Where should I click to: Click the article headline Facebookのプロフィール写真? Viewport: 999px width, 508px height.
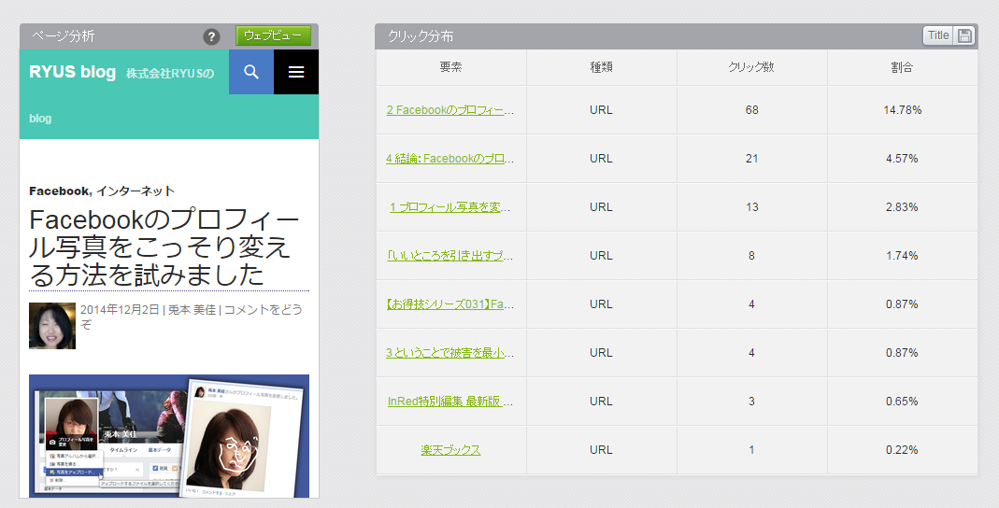[x=164, y=247]
